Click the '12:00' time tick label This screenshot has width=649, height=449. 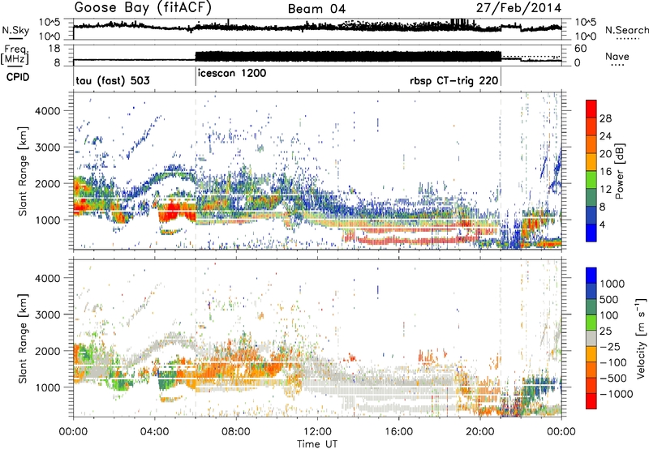317,432
